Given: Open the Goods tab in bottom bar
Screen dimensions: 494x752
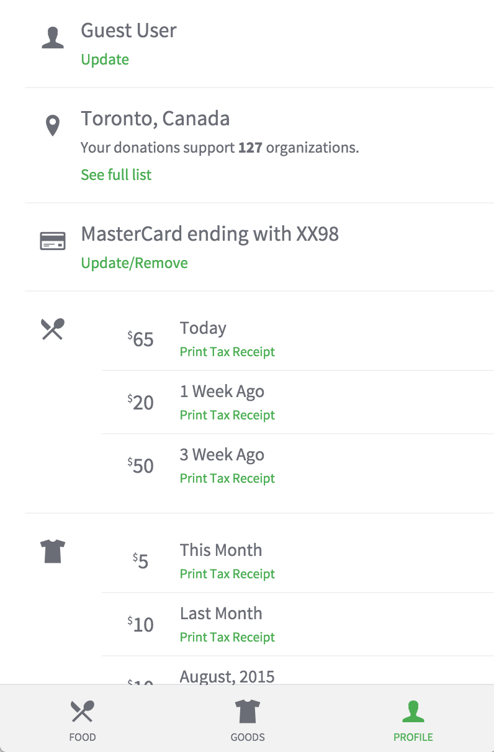Looking at the screenshot, I should 248,720.
